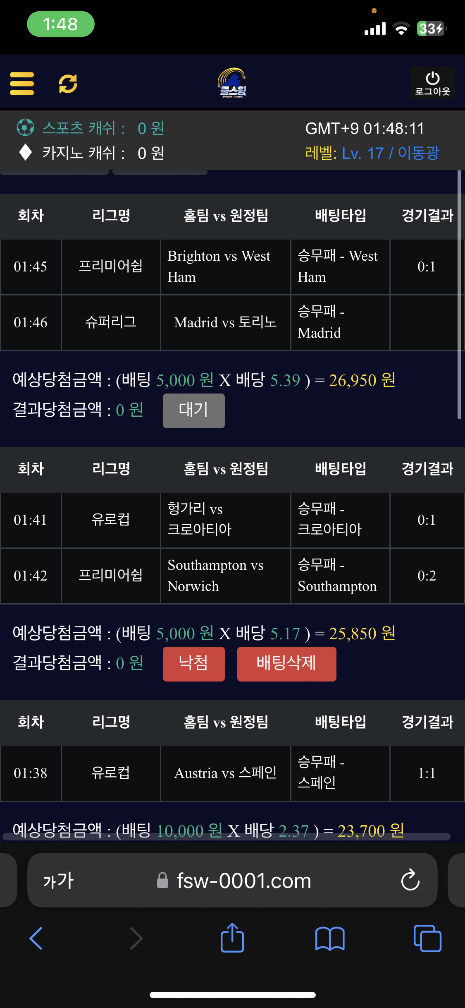Open Safari bookmarks book icon
Viewport: 465px width, 1008px height.
pyautogui.click(x=329, y=938)
